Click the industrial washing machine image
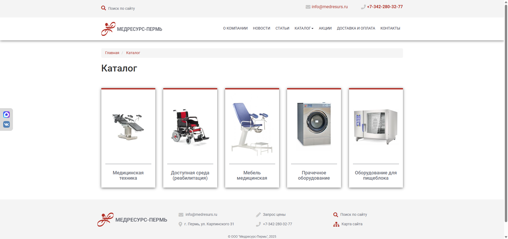 pyautogui.click(x=314, y=125)
